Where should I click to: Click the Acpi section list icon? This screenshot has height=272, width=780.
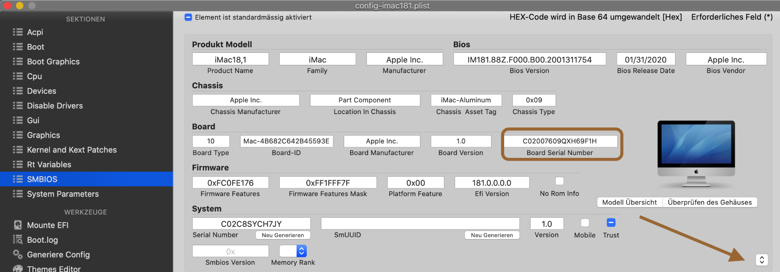[x=17, y=32]
